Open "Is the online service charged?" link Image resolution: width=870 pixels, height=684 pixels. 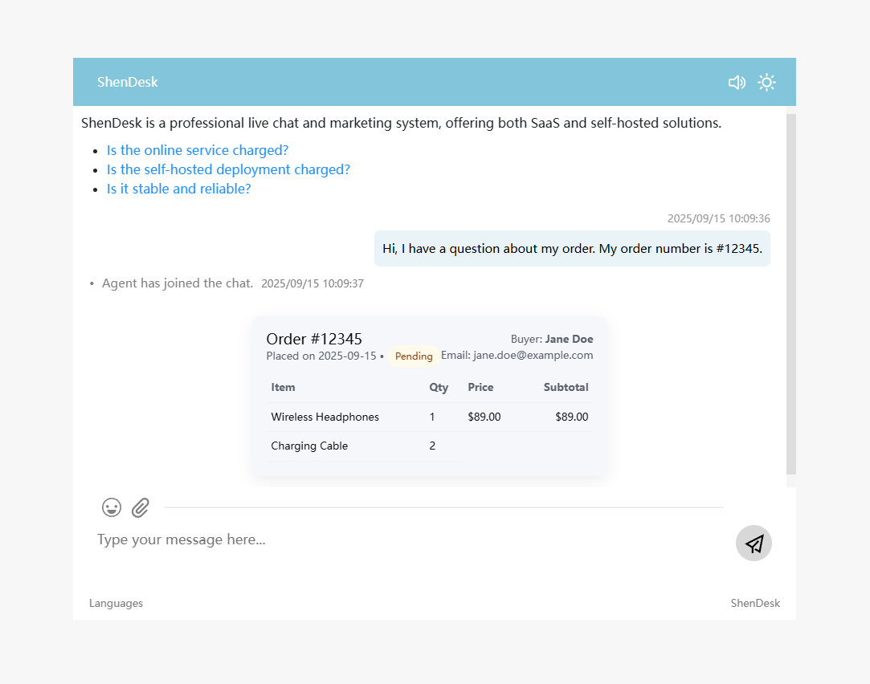(x=198, y=150)
